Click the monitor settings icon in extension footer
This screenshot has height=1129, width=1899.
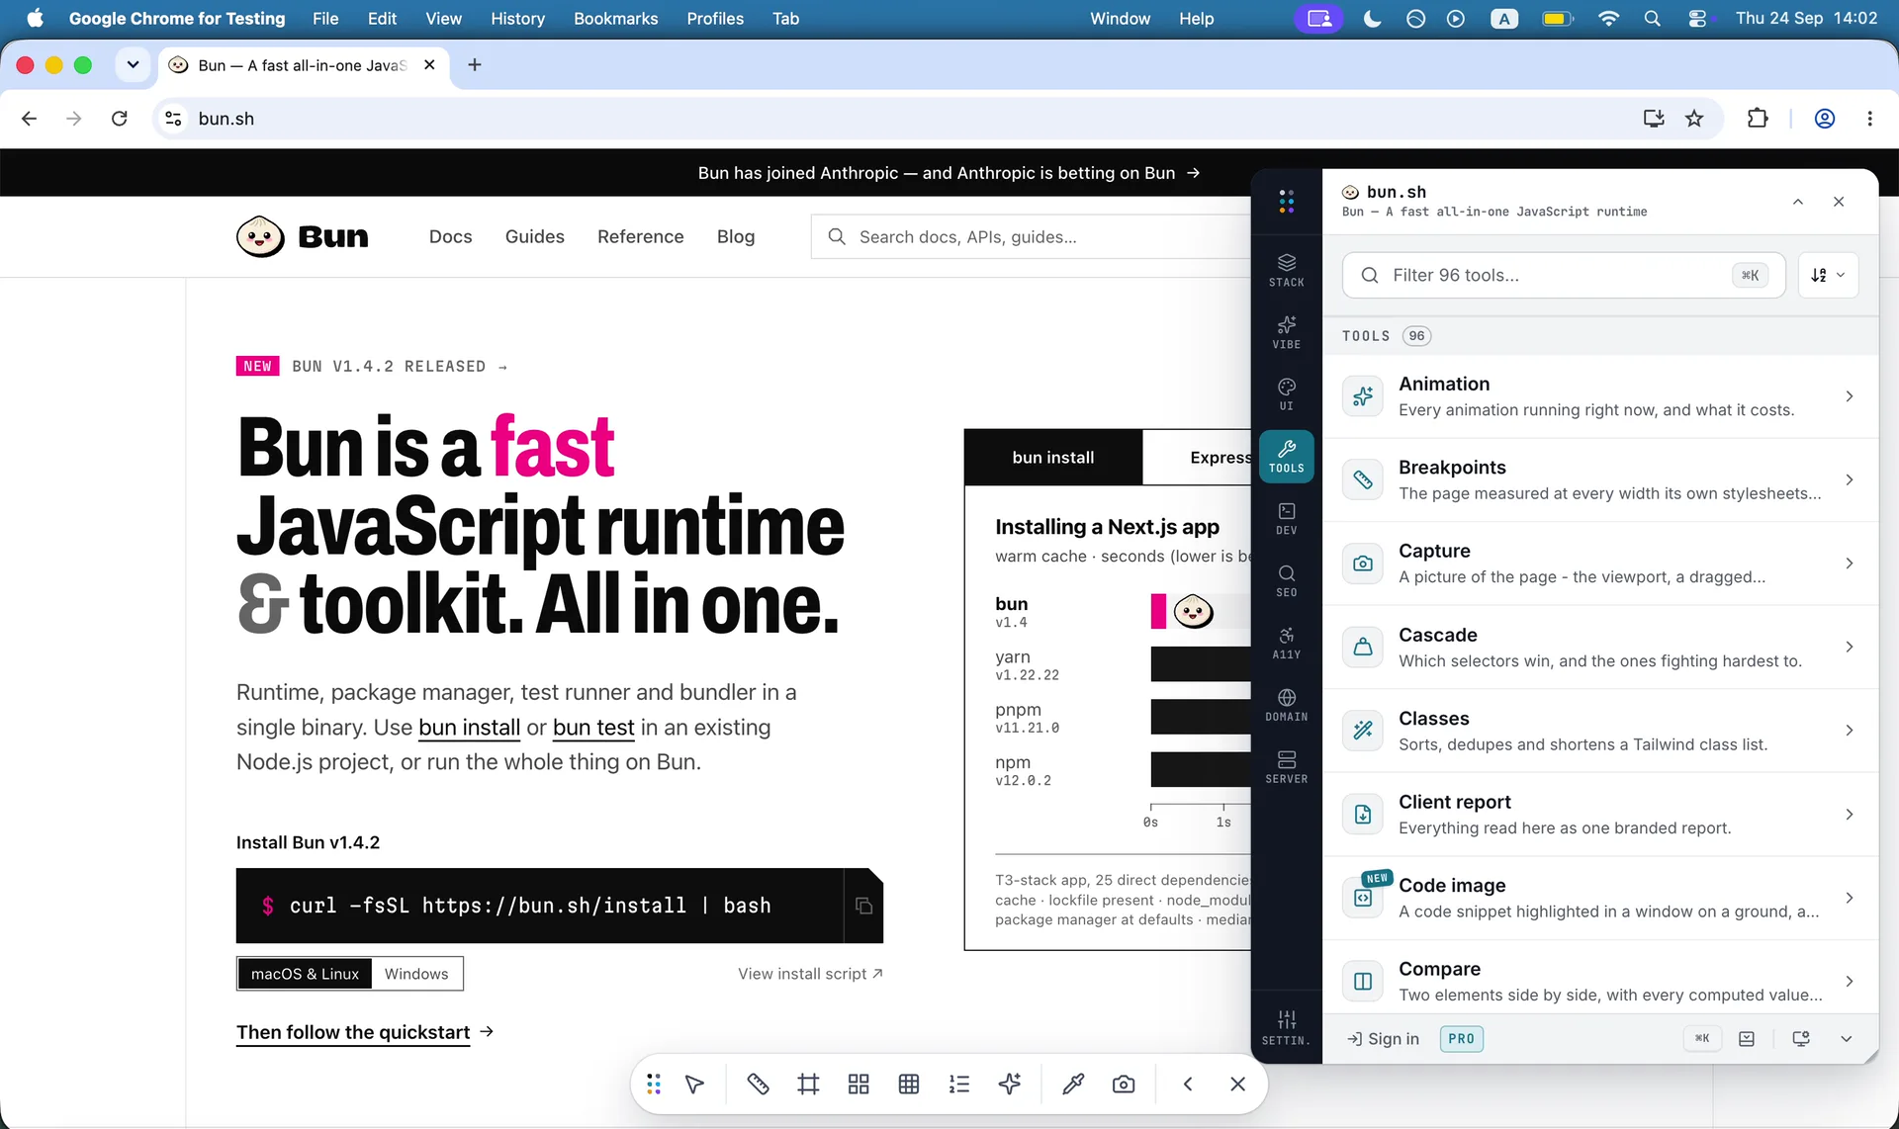[1801, 1039]
